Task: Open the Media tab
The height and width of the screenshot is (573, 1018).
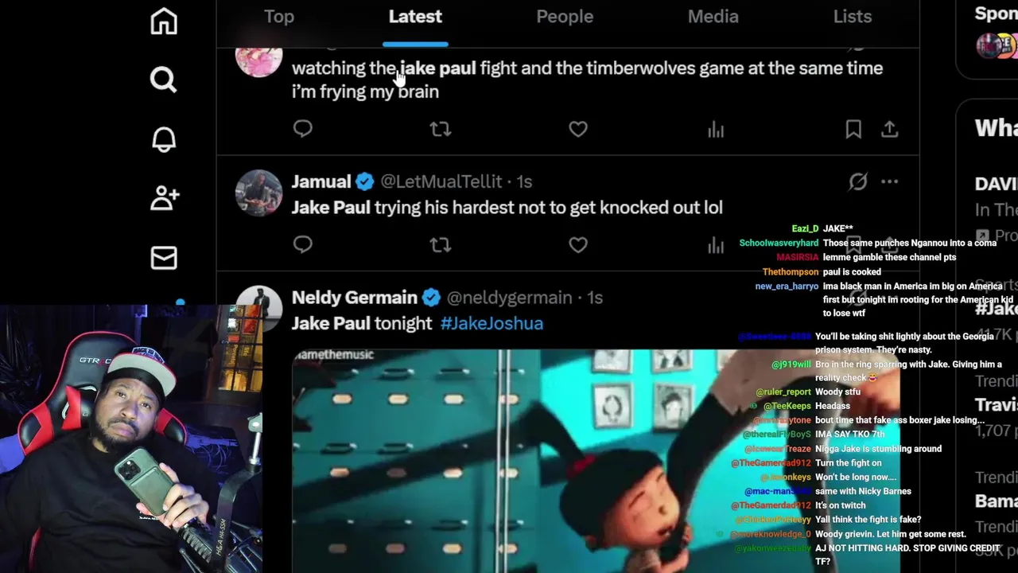Action: (x=713, y=17)
